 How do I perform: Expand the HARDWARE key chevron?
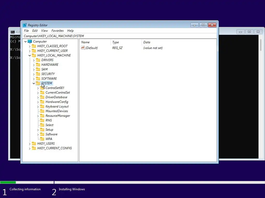point(34,65)
